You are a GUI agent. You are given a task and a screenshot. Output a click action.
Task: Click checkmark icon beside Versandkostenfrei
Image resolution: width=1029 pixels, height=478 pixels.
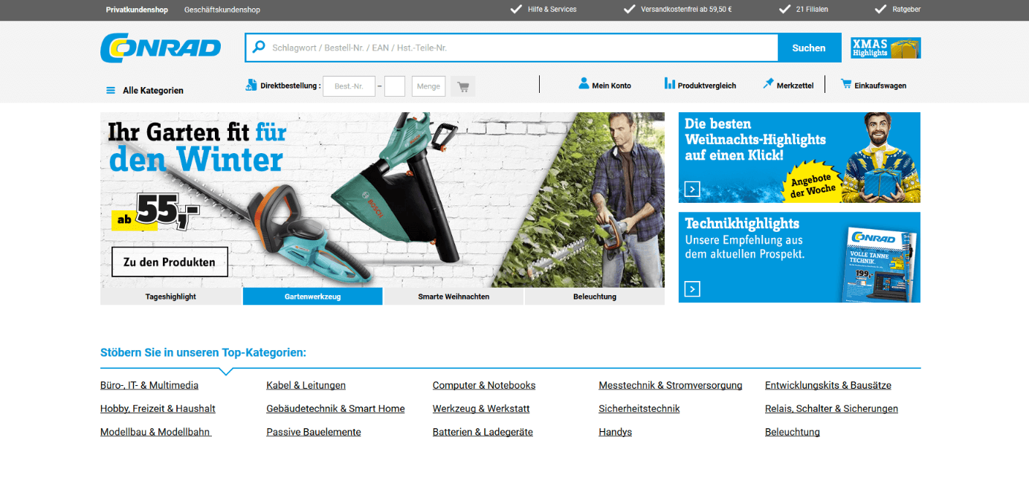point(629,9)
